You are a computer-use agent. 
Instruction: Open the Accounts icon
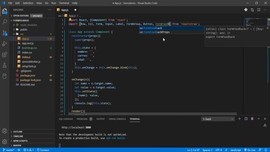click(5, 131)
